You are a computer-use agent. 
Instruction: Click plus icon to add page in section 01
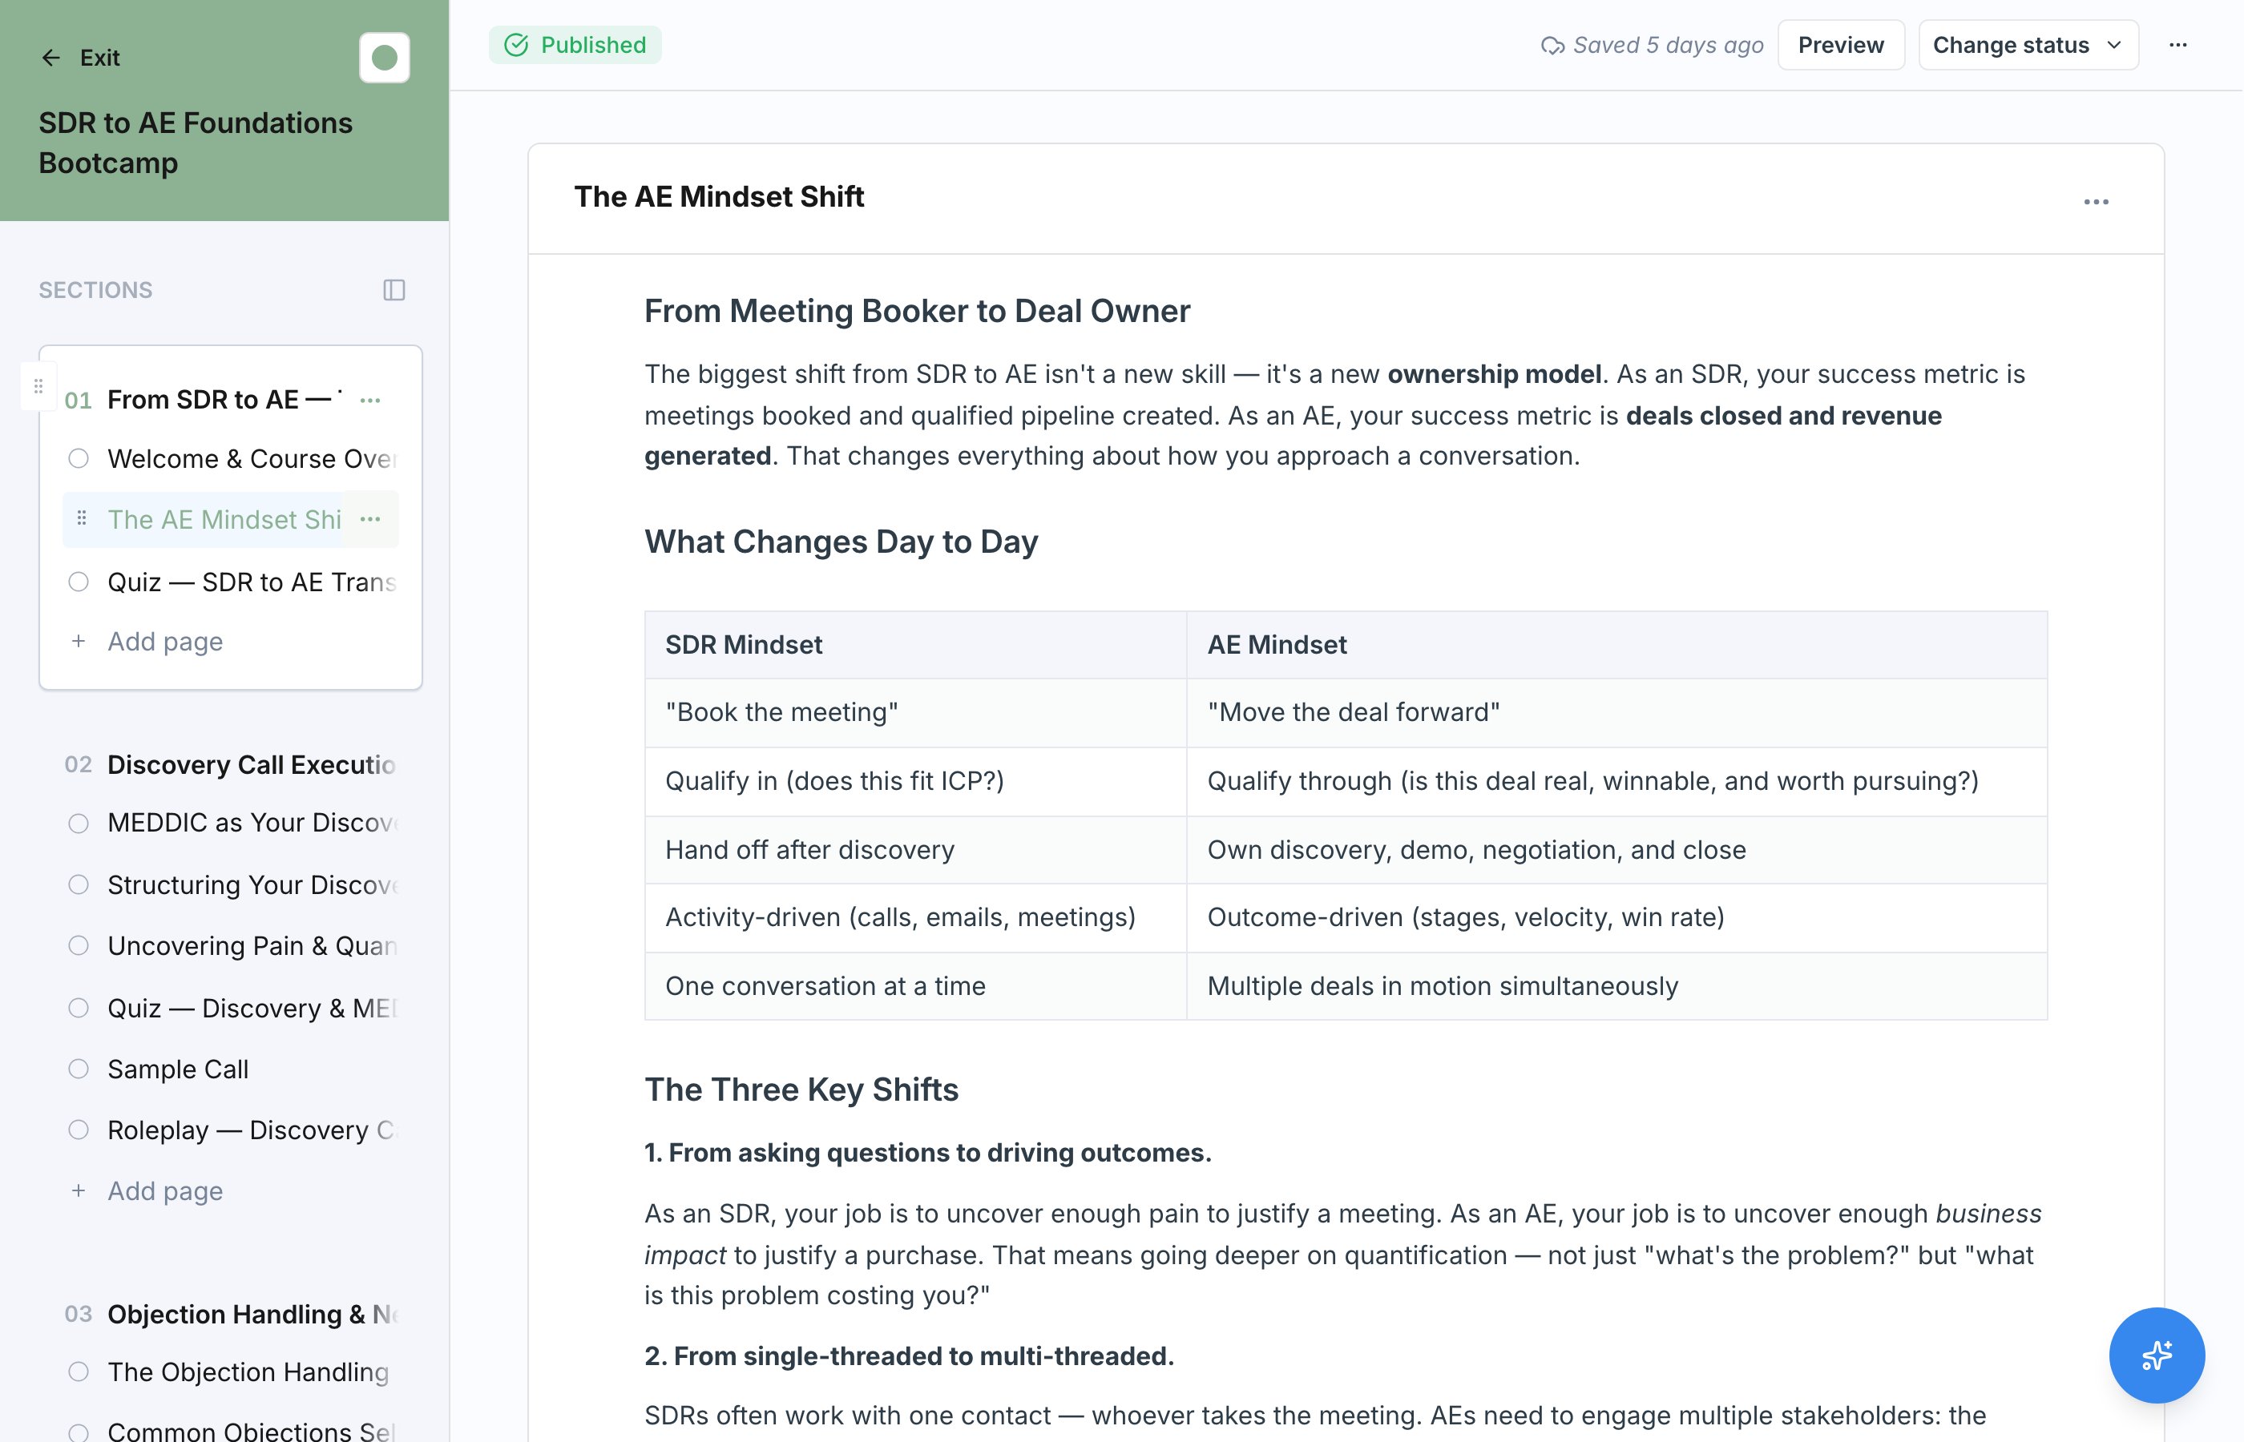(x=79, y=642)
